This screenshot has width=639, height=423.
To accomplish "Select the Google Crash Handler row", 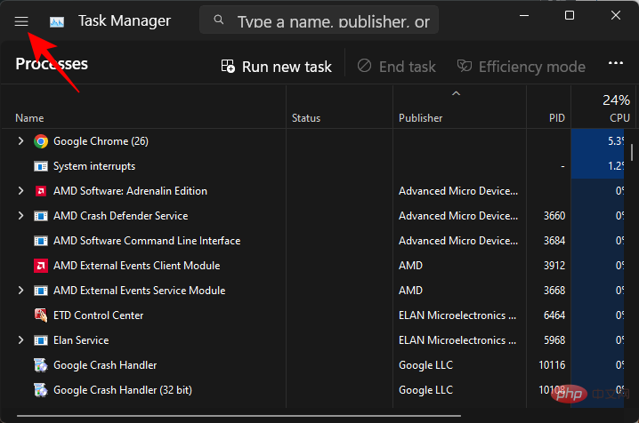I will (x=313, y=365).
